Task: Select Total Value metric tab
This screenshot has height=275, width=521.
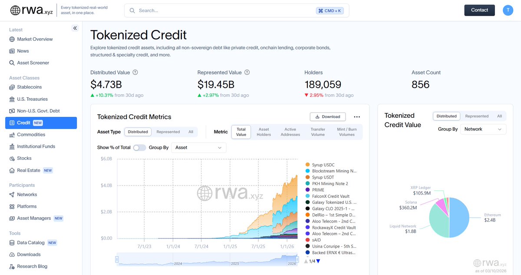Action: point(241,132)
